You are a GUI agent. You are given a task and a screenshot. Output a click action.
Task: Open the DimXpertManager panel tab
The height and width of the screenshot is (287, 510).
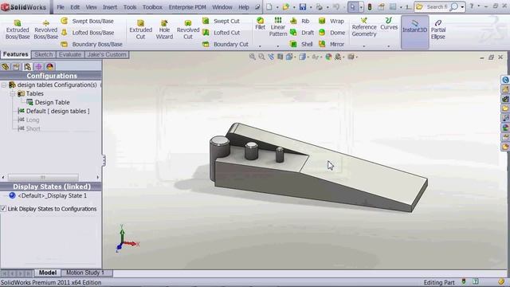tap(39, 67)
